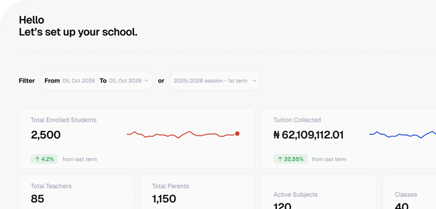Click the Total Parents label

tap(171, 186)
